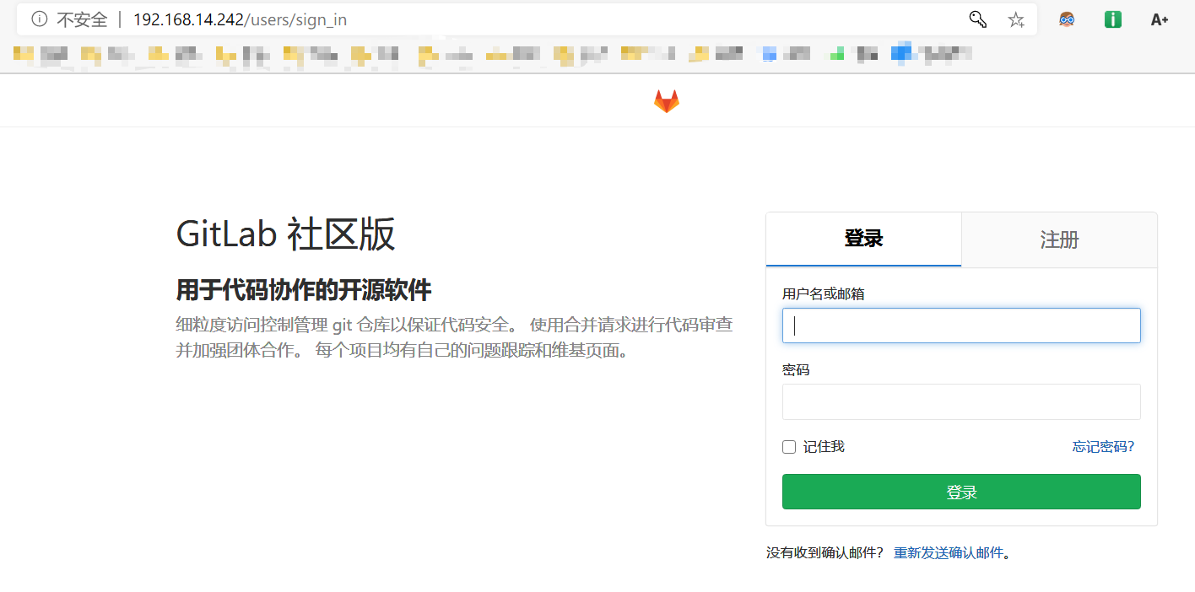This screenshot has height=592, width=1195.
Task: Click the password key icon in the address bar
Action: (978, 19)
